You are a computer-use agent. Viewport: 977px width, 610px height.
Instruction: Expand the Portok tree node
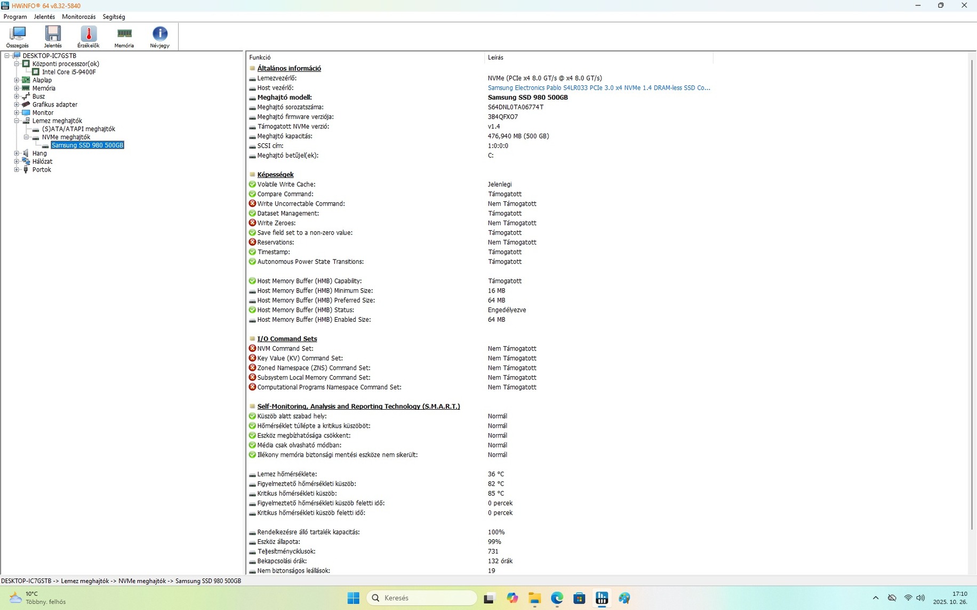tap(17, 169)
